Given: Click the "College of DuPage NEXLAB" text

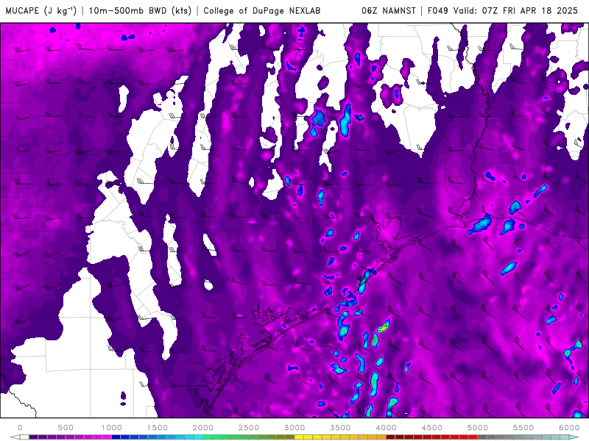Looking at the screenshot, I should (x=262, y=10).
